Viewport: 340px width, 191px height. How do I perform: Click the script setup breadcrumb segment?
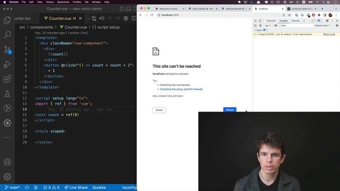[x=106, y=27]
